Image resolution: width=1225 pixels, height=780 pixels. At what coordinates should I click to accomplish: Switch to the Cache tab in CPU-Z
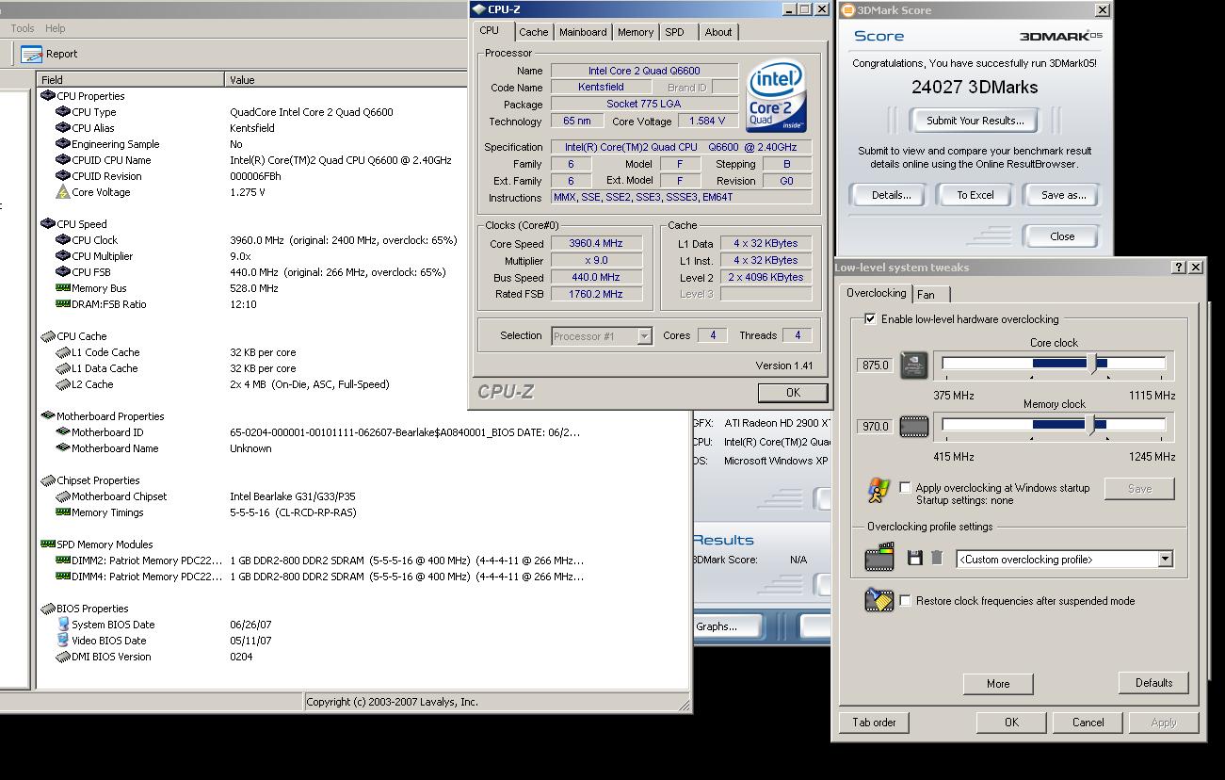(534, 32)
